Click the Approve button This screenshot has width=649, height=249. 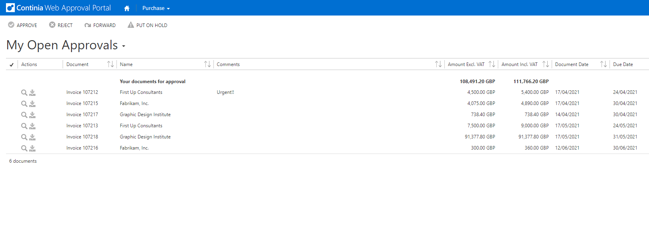click(23, 25)
